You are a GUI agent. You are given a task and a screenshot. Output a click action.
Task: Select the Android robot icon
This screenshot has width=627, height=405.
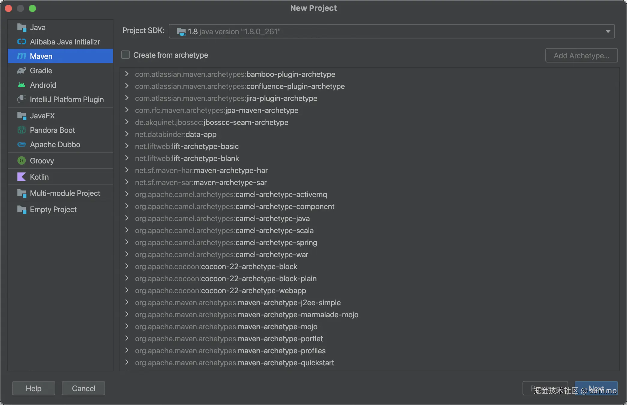21,85
